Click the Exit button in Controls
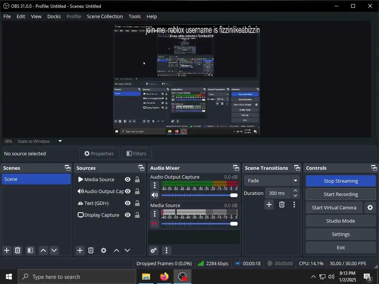 pos(341,247)
